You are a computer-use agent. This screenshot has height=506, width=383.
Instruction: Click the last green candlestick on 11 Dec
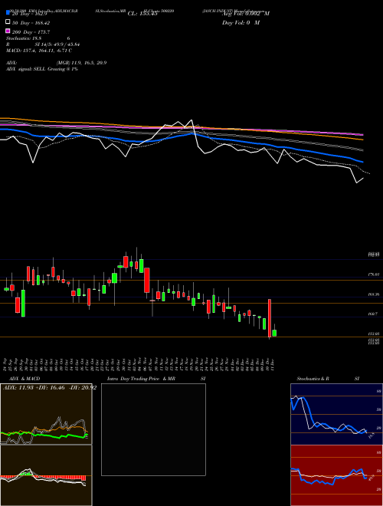click(x=274, y=333)
